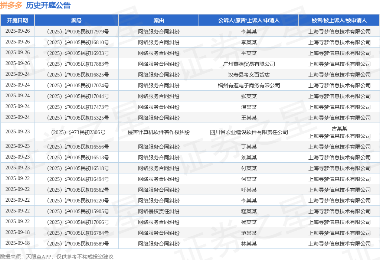Click the 历史开庭公告 heading
This screenshot has height=260, width=380.
tap(48, 5)
